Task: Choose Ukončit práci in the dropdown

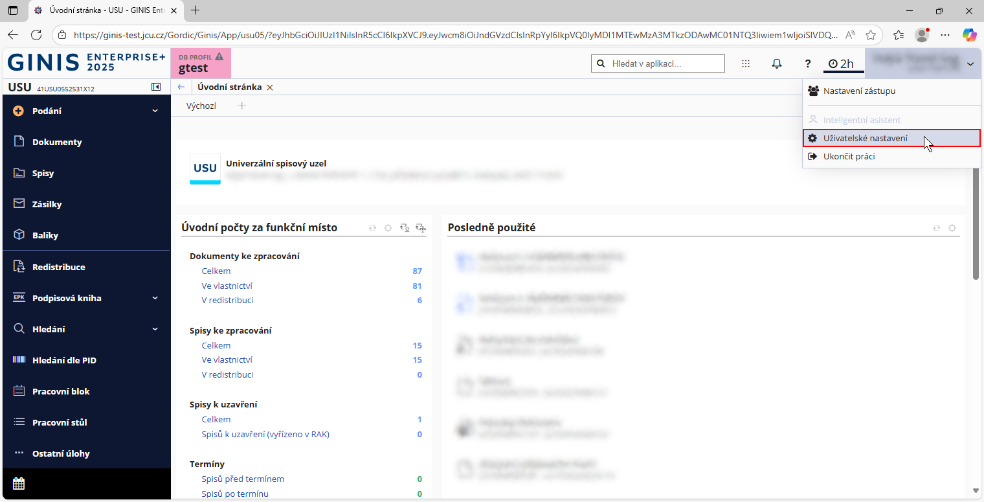Action: (x=849, y=156)
